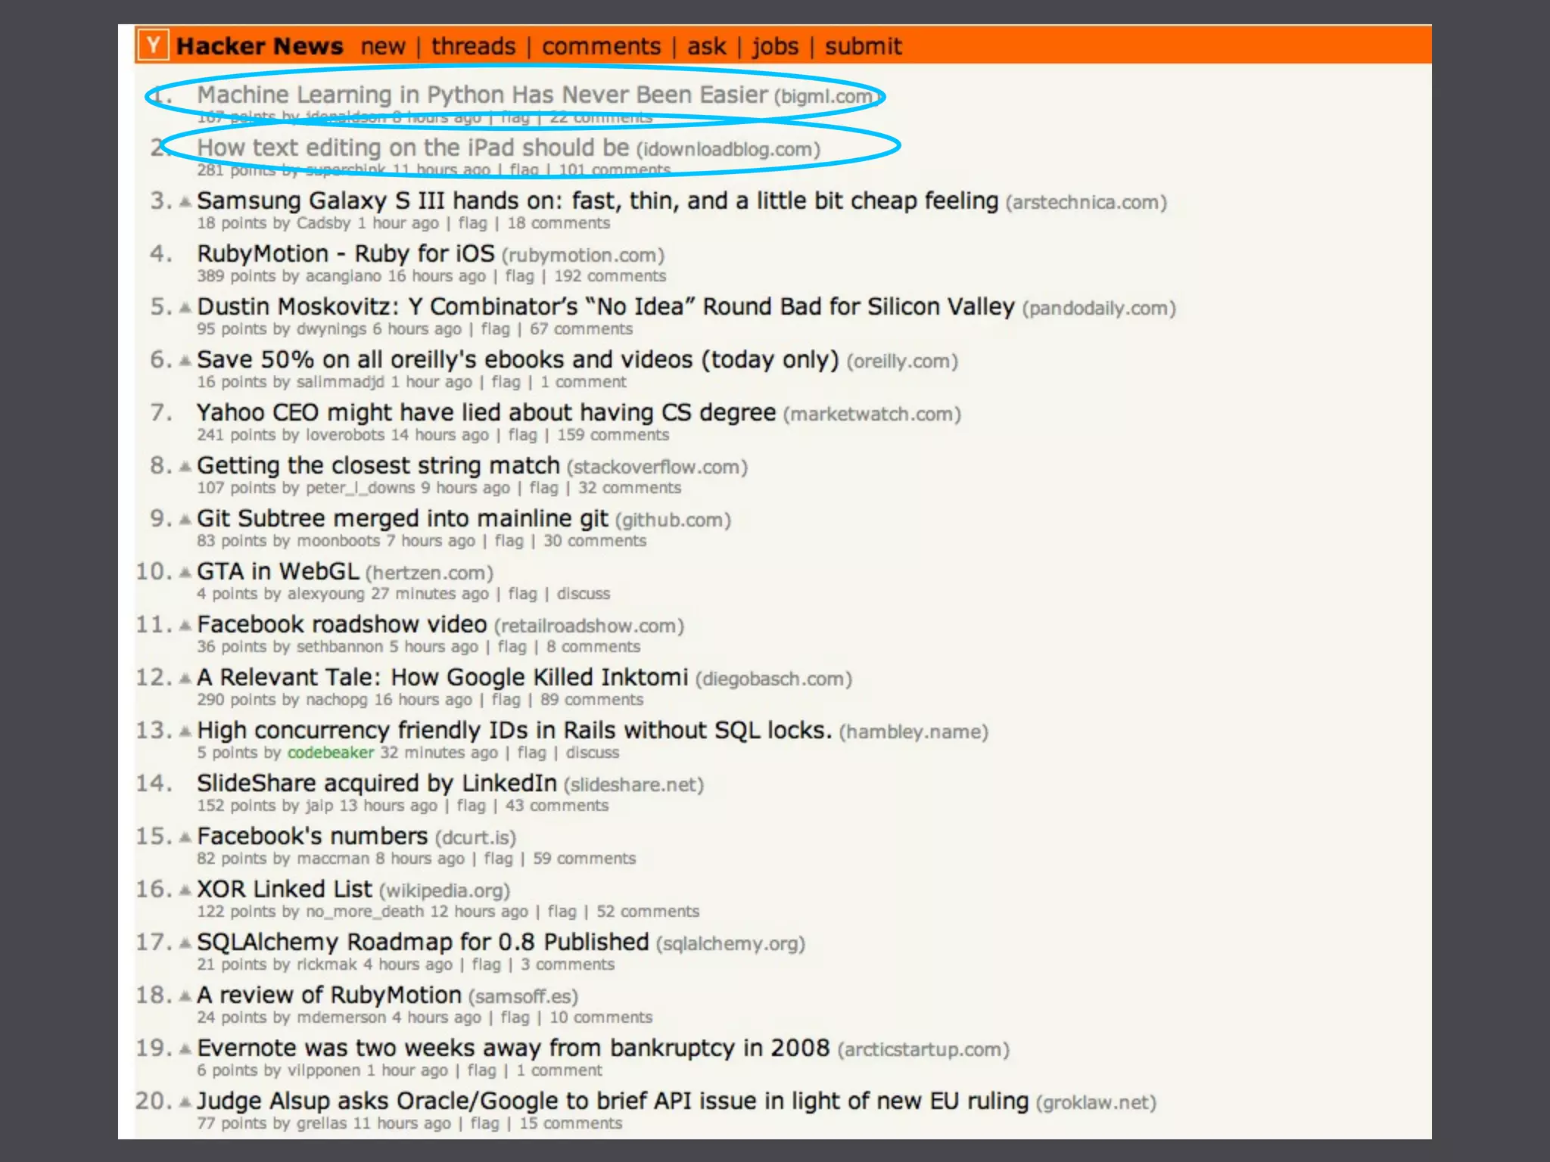View 89 comments on Inktomi story
This screenshot has height=1162, width=1550.
coord(591,700)
